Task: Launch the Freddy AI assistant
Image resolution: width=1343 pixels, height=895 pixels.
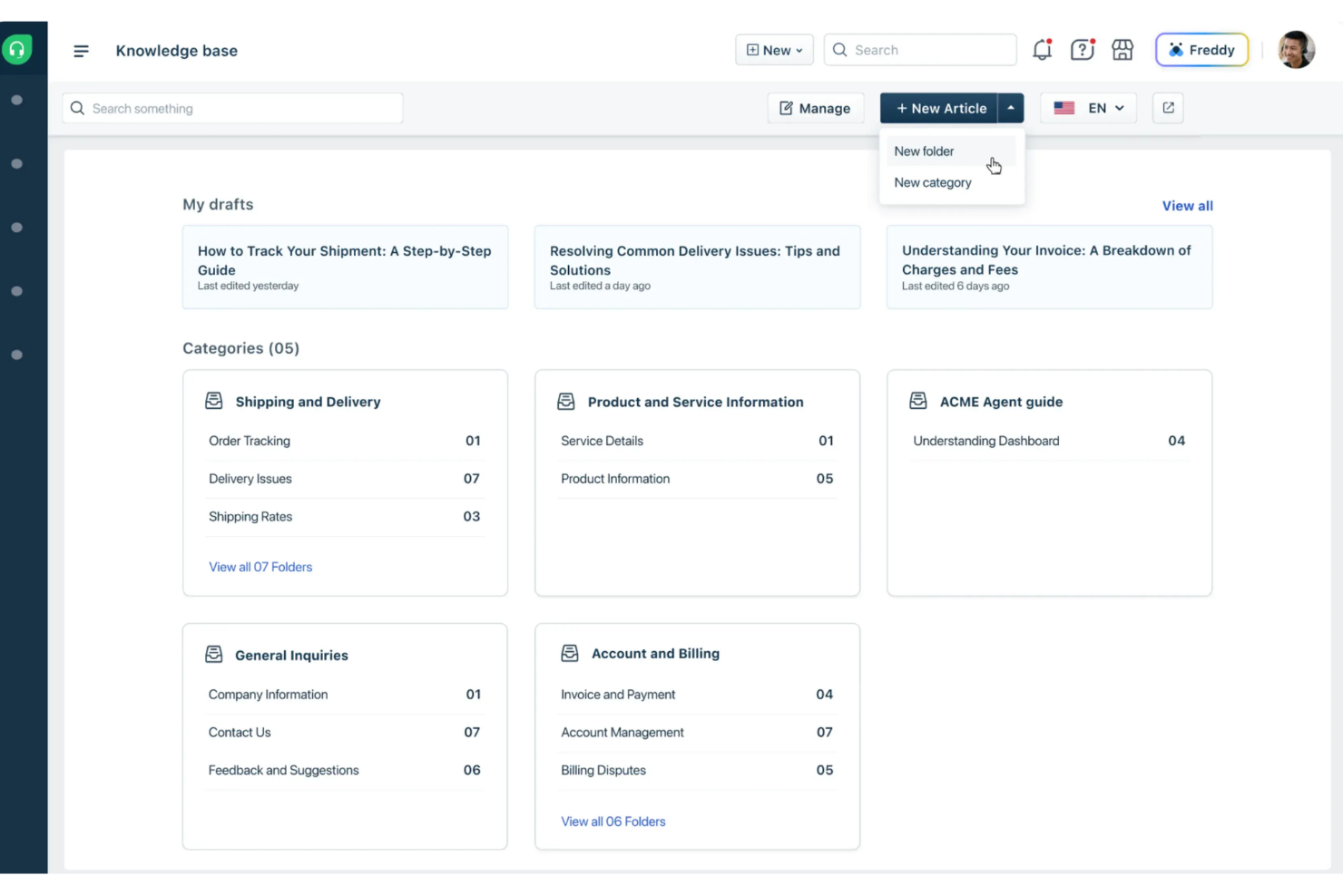Action: 1201,50
